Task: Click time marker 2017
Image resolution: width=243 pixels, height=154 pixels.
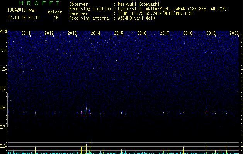Action: pos(165,33)
